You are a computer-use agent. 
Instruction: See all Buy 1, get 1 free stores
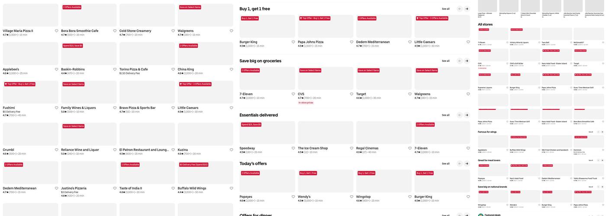click(x=445, y=9)
